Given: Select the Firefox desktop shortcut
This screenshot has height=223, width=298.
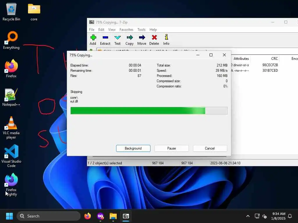Looking at the screenshot, I should (x=11, y=69).
